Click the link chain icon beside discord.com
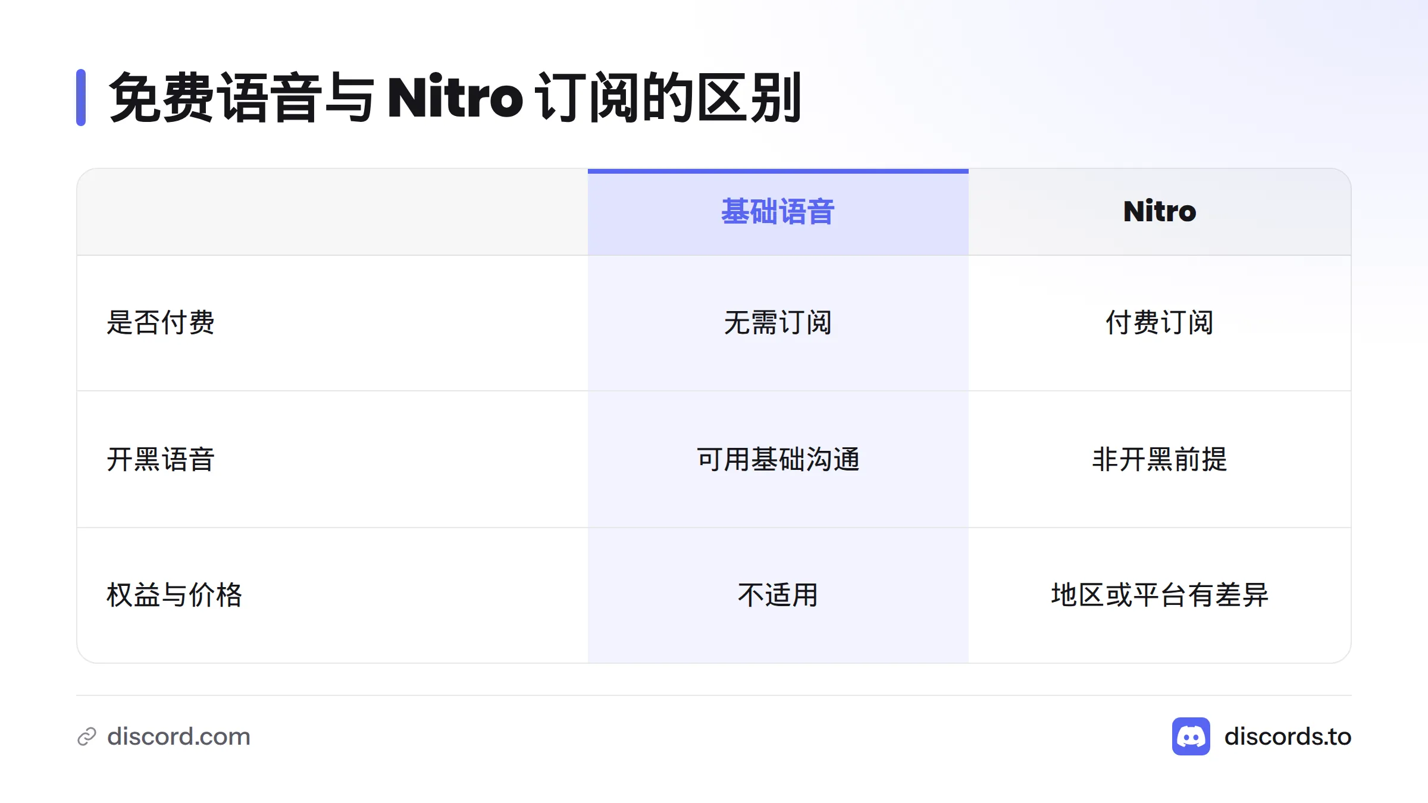 click(x=87, y=736)
